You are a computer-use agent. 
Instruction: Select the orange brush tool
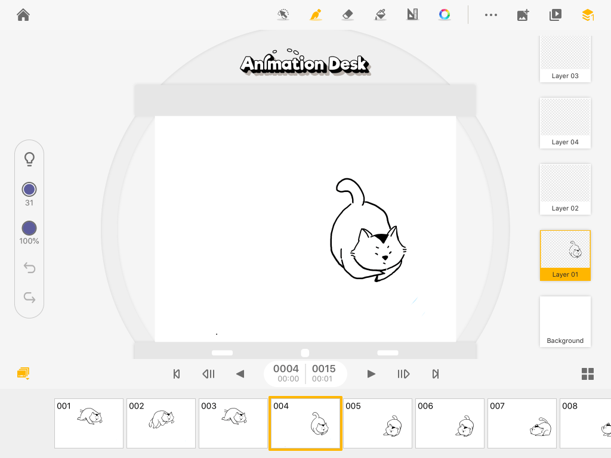(x=316, y=15)
